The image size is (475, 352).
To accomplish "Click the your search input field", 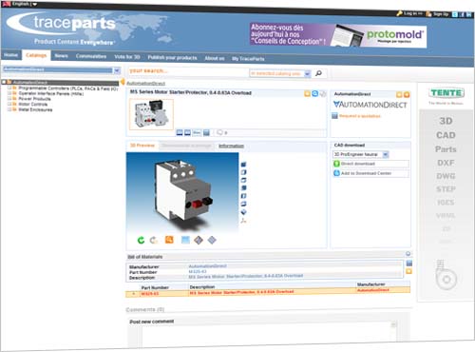I will pos(187,71).
